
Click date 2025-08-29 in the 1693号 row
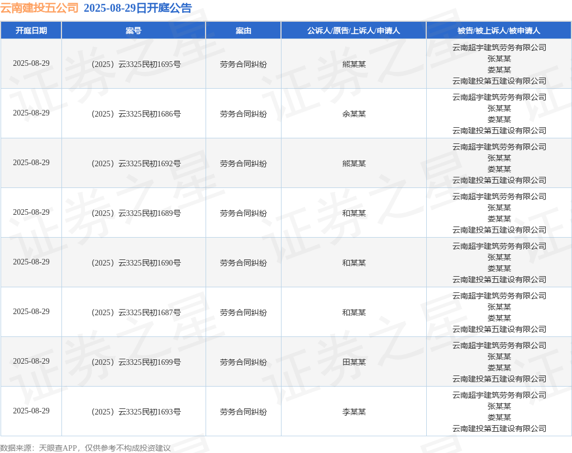click(x=31, y=411)
